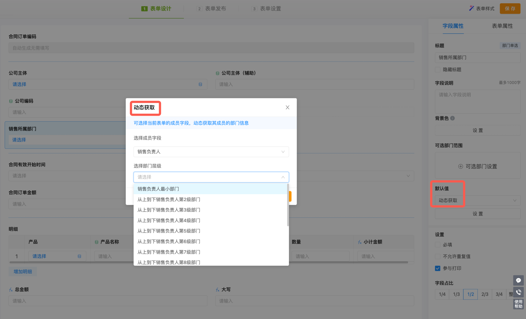Image resolution: width=526 pixels, height=319 pixels.
Task: Check the 隐藏标题 checkbox
Action: (438, 69)
